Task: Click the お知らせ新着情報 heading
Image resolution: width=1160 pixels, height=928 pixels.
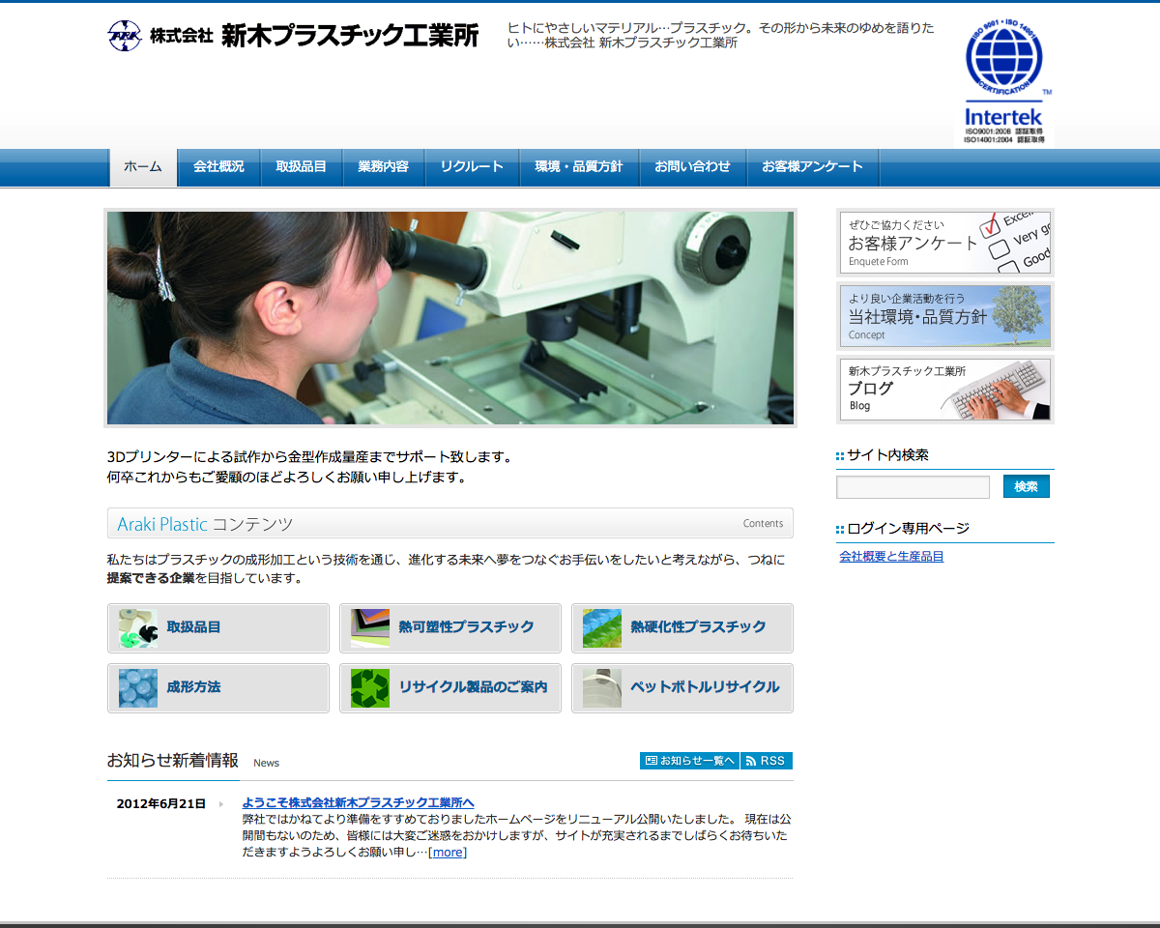Action: (x=173, y=760)
